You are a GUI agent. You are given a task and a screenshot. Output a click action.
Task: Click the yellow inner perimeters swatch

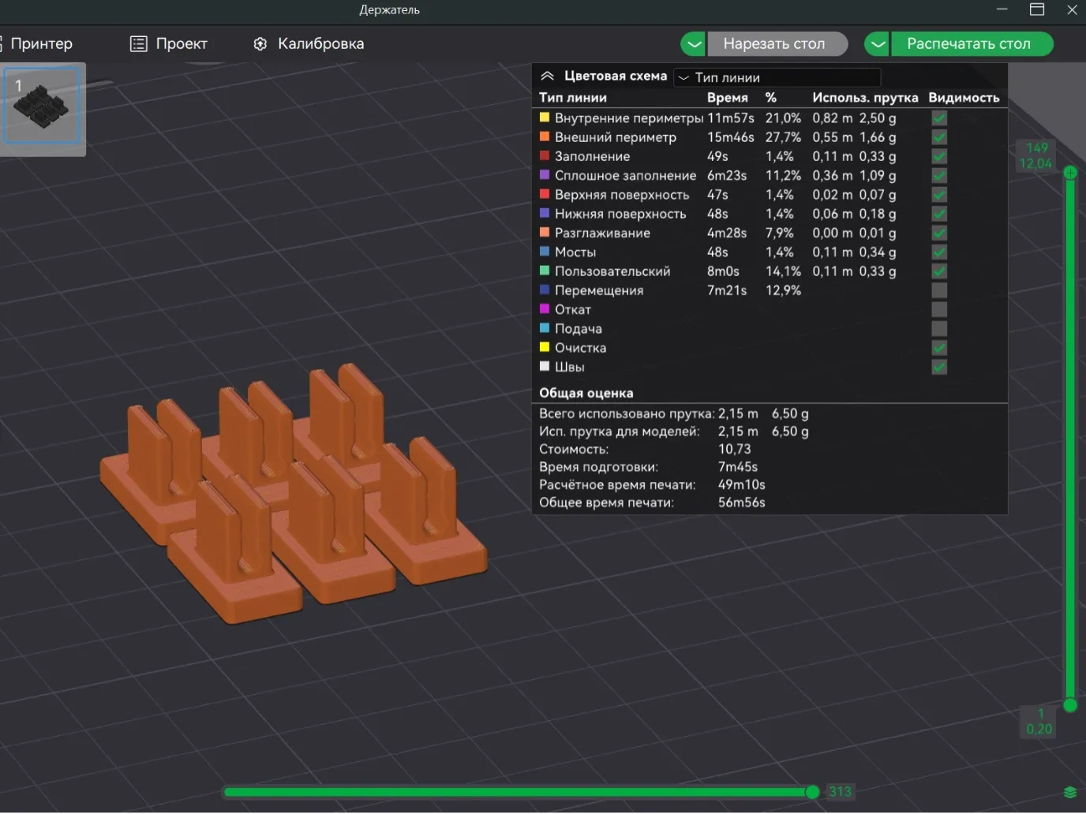click(545, 118)
